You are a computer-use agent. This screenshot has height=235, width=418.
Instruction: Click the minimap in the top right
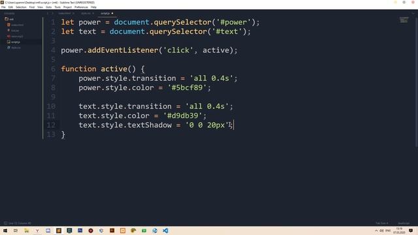pyautogui.click(x=404, y=20)
